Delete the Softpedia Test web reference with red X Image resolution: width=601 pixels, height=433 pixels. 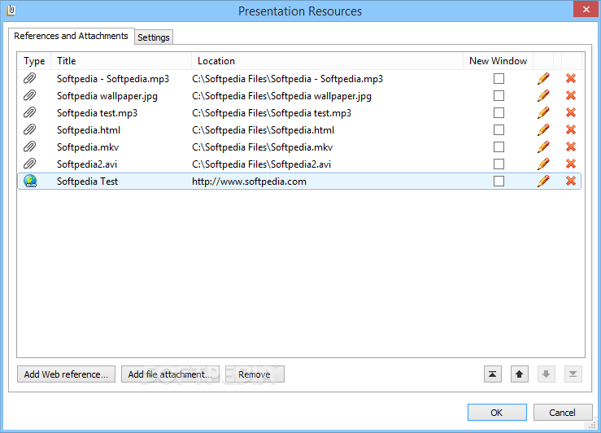(x=571, y=181)
